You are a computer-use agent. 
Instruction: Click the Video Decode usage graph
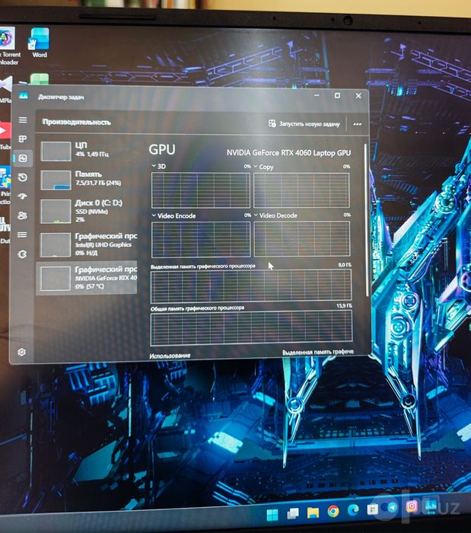[x=302, y=238]
